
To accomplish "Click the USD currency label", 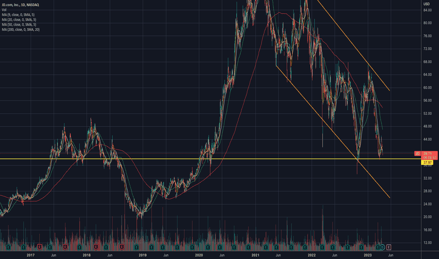I will pos(426,4).
